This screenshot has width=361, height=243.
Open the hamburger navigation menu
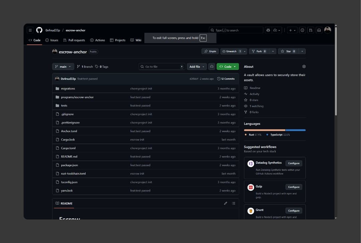click(x=30, y=30)
